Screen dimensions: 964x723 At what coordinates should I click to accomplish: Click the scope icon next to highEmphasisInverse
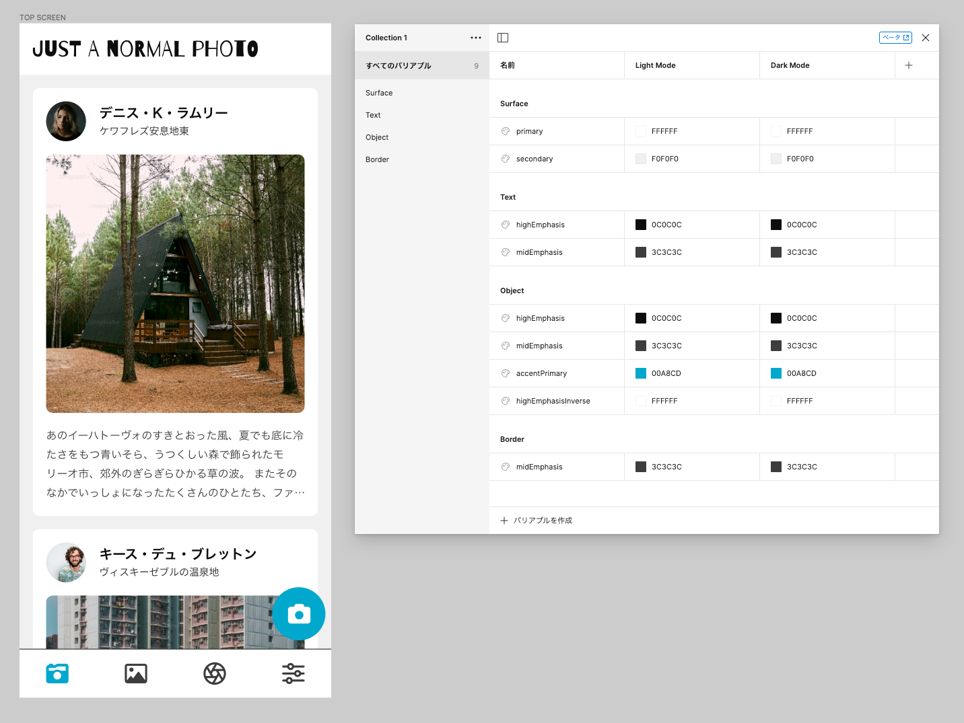pos(505,400)
